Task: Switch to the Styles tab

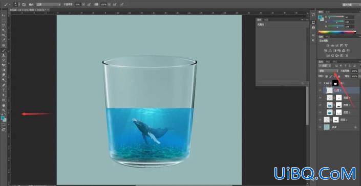Action: [328, 37]
